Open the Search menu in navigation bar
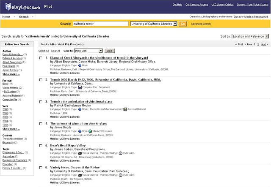 25,16
